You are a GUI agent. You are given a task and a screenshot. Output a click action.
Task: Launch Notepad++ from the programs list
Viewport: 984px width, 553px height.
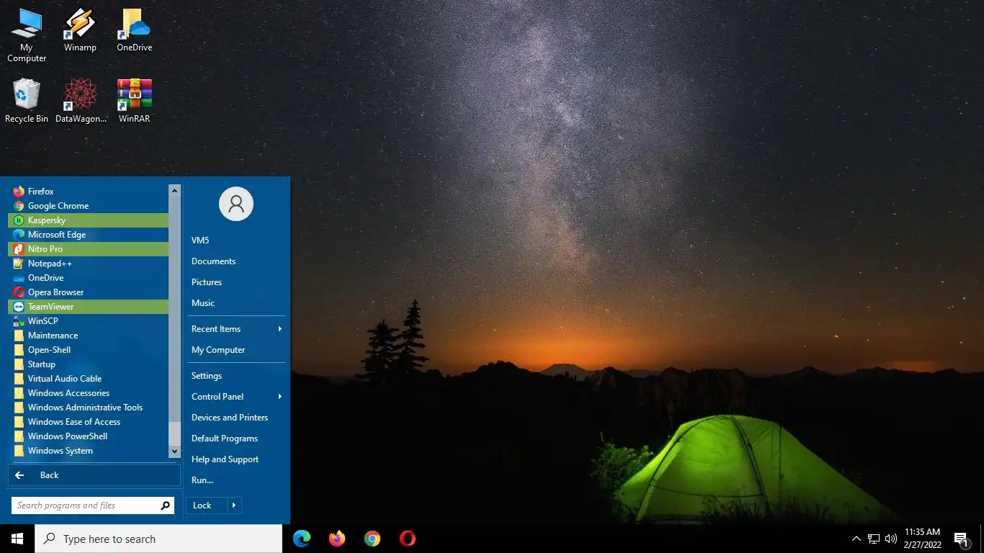click(88, 264)
